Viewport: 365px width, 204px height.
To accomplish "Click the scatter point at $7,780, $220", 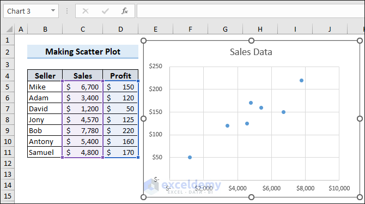I will pyautogui.click(x=301, y=80).
